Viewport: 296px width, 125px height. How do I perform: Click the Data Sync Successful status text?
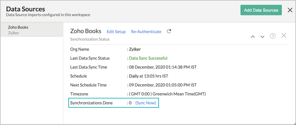click(x=148, y=58)
